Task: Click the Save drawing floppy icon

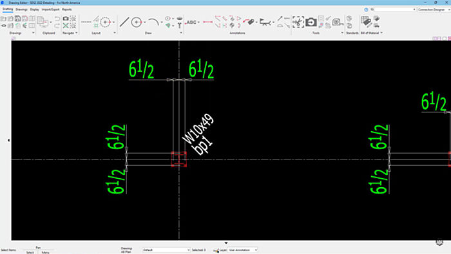Action: 17,19
